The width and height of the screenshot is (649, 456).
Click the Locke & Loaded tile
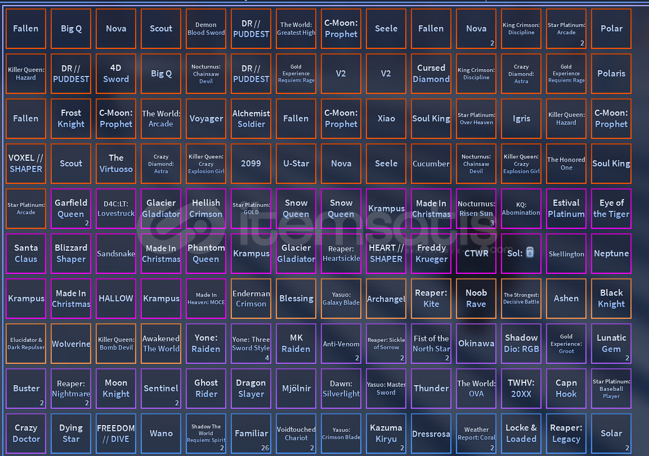click(521, 434)
